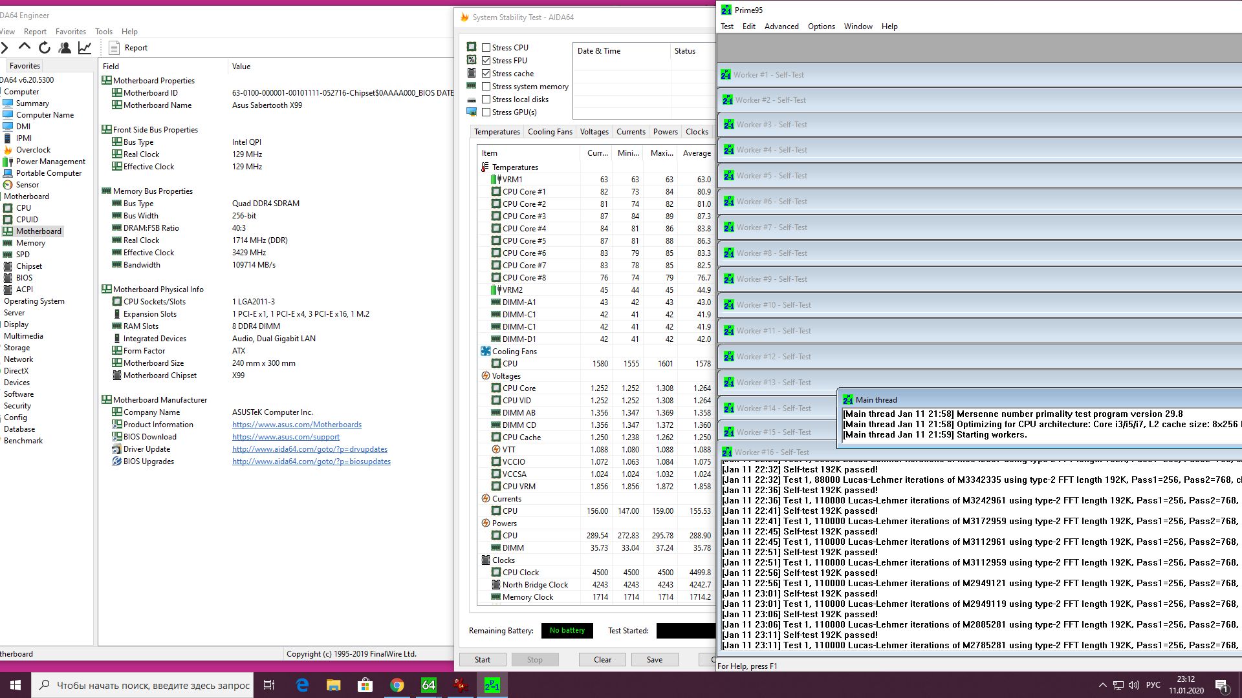Uncheck the Stress FPU checkbox
Screen dimensions: 1242x698
(486, 60)
